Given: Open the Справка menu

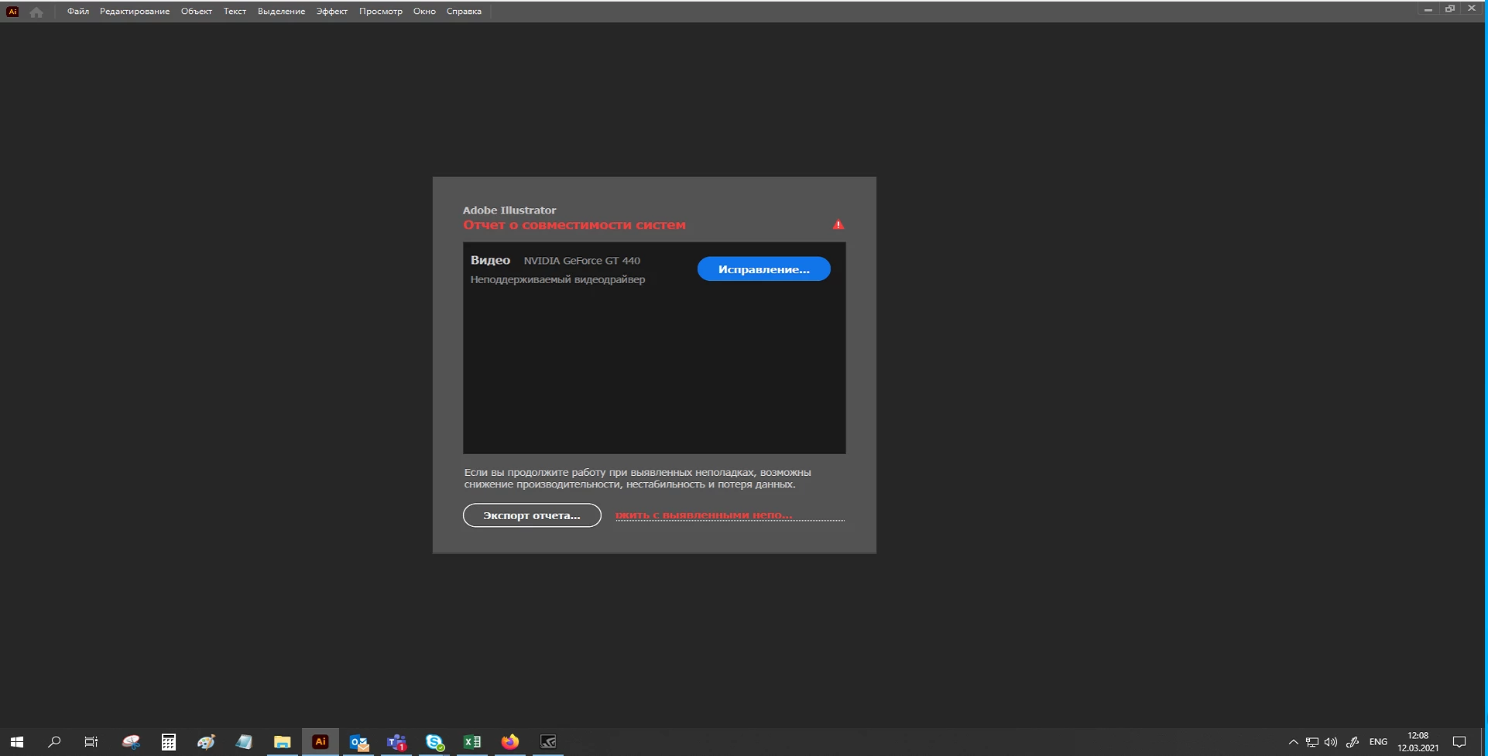Looking at the screenshot, I should [x=464, y=12].
